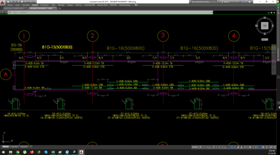Screen dimensions: 280x155
Task: Open the AutoCAD application menu button
Action: tap(2, 3)
